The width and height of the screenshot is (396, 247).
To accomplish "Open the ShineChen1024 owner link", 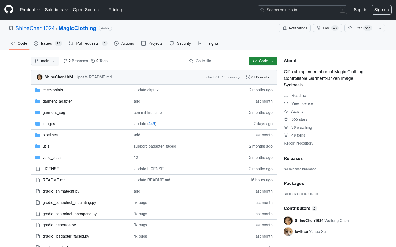I will tap(35, 28).
